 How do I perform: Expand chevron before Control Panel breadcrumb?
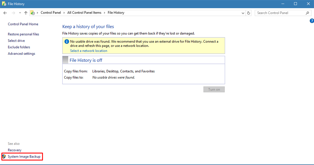[x=37, y=13]
